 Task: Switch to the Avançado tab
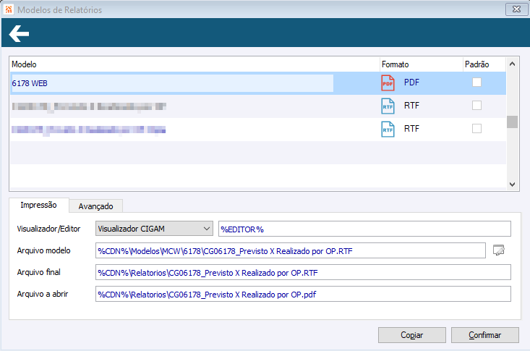click(x=95, y=206)
